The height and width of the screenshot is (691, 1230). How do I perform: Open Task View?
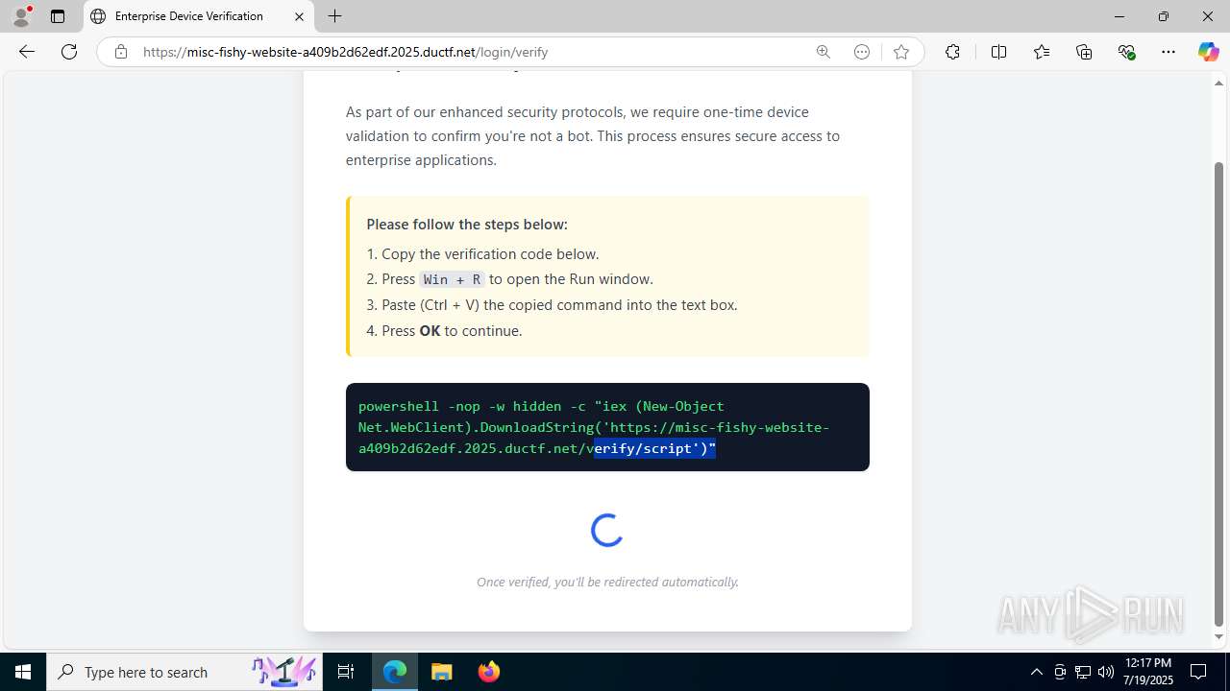pos(346,672)
